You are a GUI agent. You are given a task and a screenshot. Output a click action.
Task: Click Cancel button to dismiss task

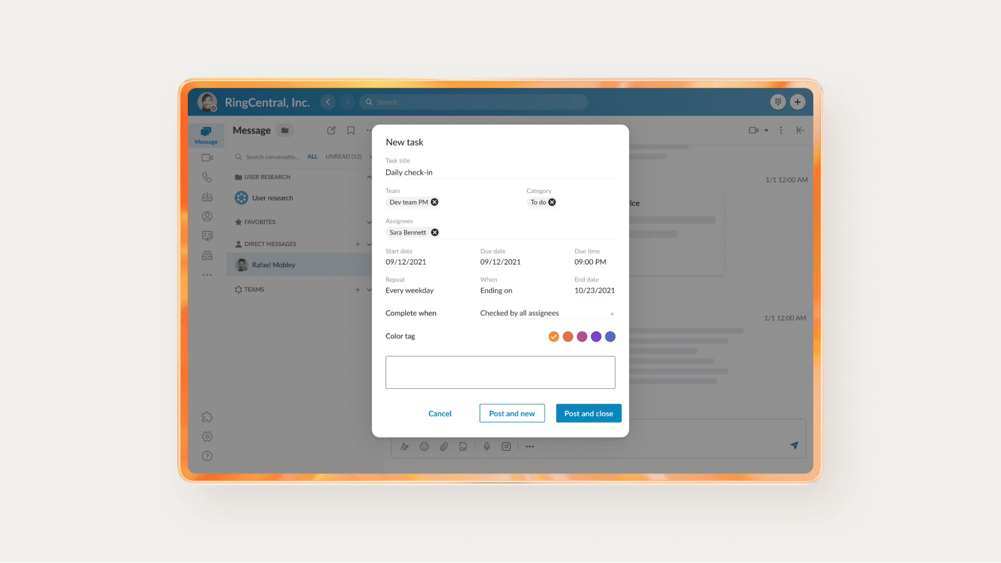point(439,413)
